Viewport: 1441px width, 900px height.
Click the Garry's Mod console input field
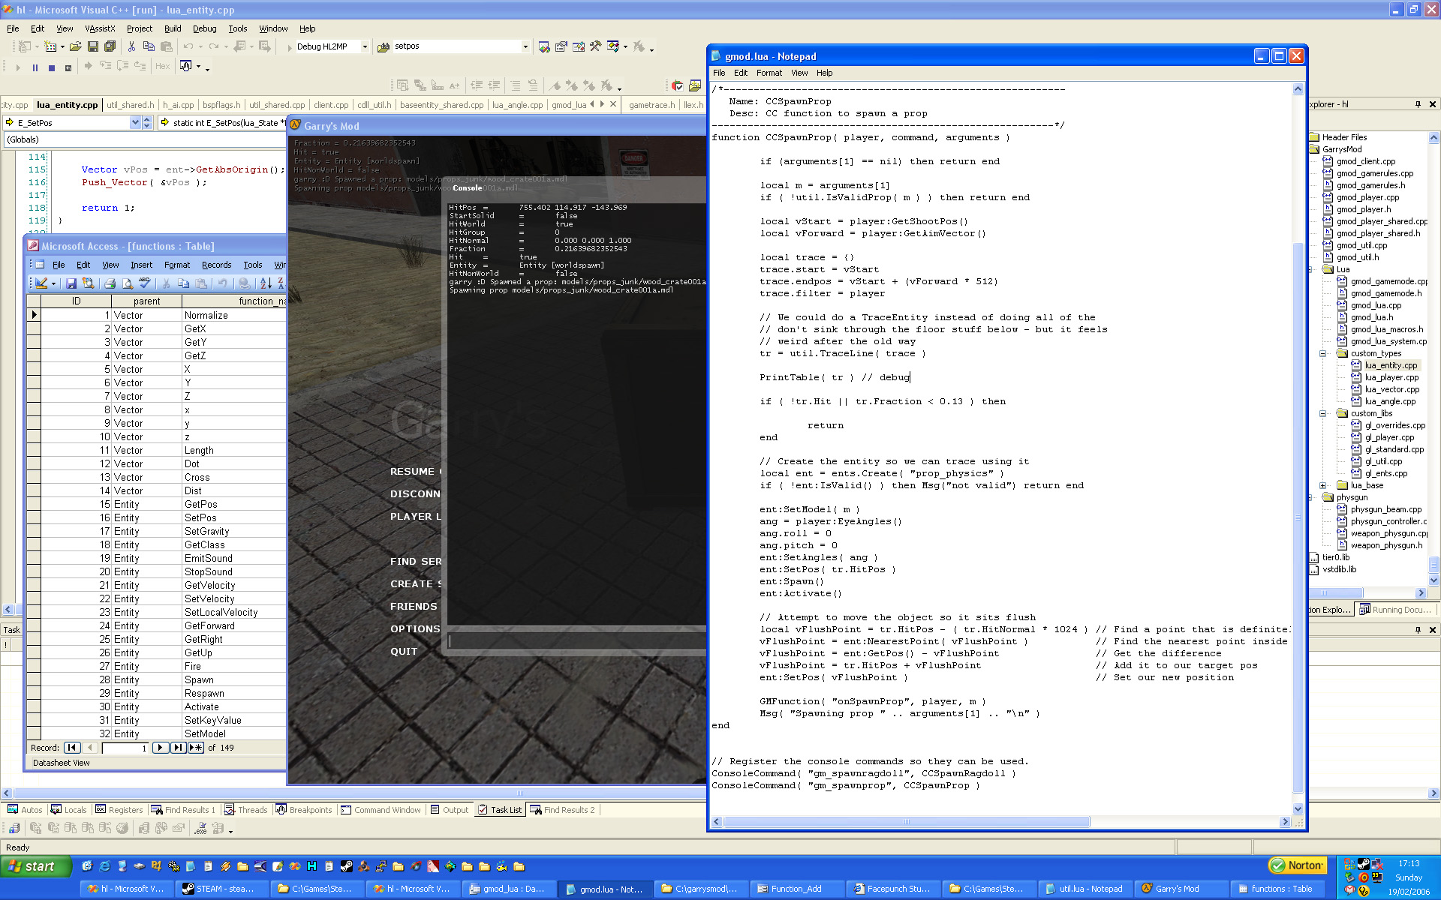pos(576,640)
